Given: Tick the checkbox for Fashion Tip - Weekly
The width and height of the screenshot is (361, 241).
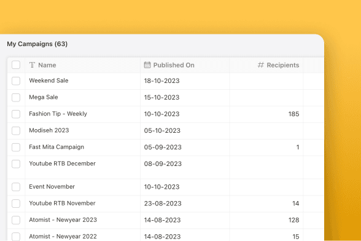Looking at the screenshot, I should [x=16, y=114].
